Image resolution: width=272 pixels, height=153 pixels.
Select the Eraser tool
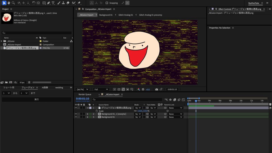click(68, 3)
